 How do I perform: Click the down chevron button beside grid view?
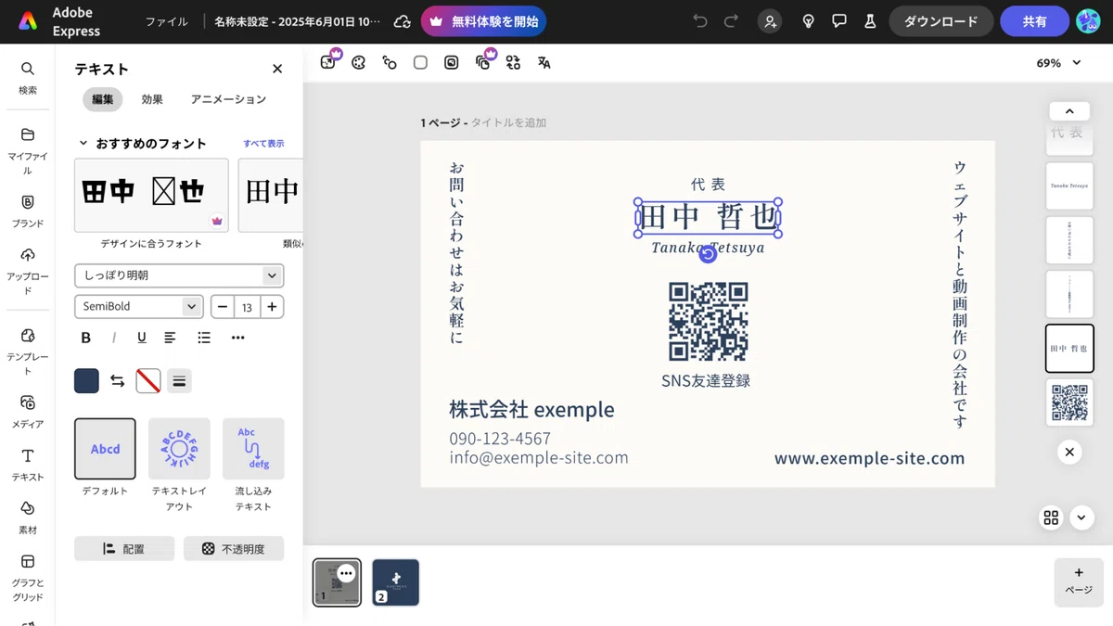point(1082,517)
